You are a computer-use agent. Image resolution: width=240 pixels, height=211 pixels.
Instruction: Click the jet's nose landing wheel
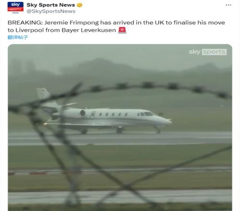158,131
